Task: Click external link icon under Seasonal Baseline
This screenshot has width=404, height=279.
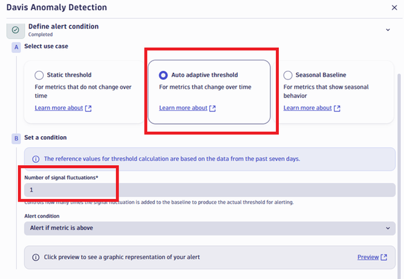Action: pos(337,108)
